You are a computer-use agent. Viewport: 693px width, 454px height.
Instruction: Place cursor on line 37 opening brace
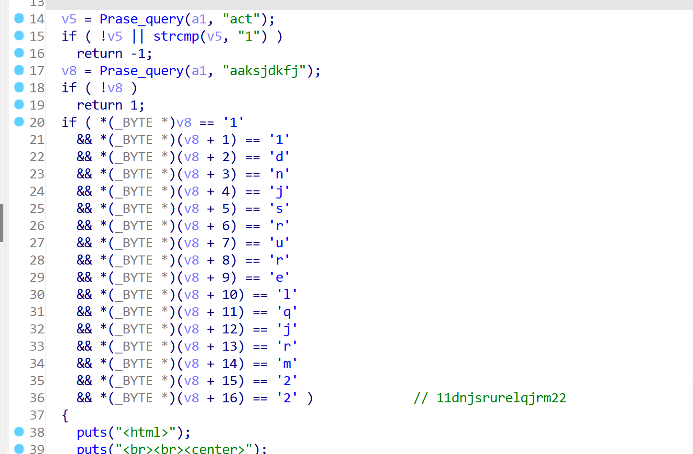(65, 415)
